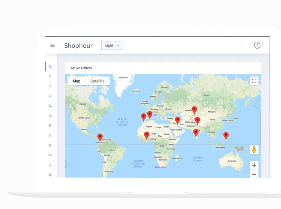Click the award badge sidebar icon
Image resolution: width=281 pixels, height=209 pixels.
[x=50, y=125]
